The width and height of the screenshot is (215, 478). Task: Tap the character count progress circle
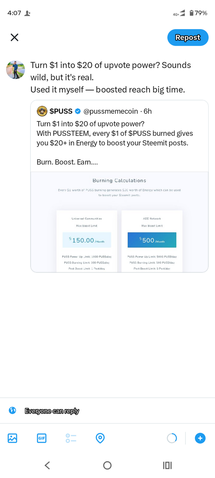172,438
